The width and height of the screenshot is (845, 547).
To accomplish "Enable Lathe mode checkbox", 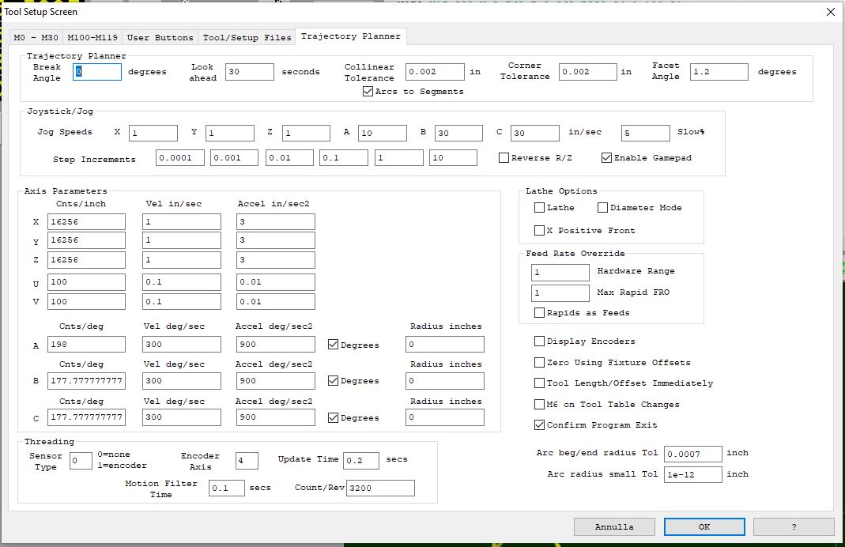I will click(x=540, y=208).
